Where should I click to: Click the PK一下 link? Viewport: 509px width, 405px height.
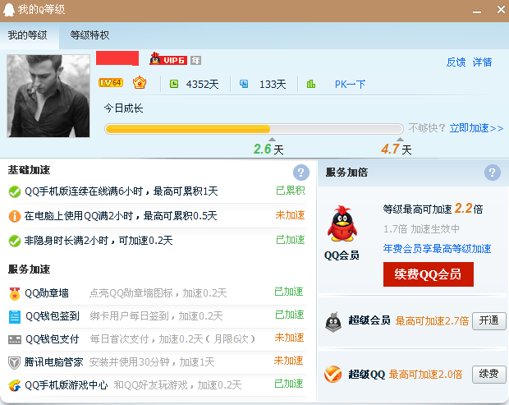[350, 85]
